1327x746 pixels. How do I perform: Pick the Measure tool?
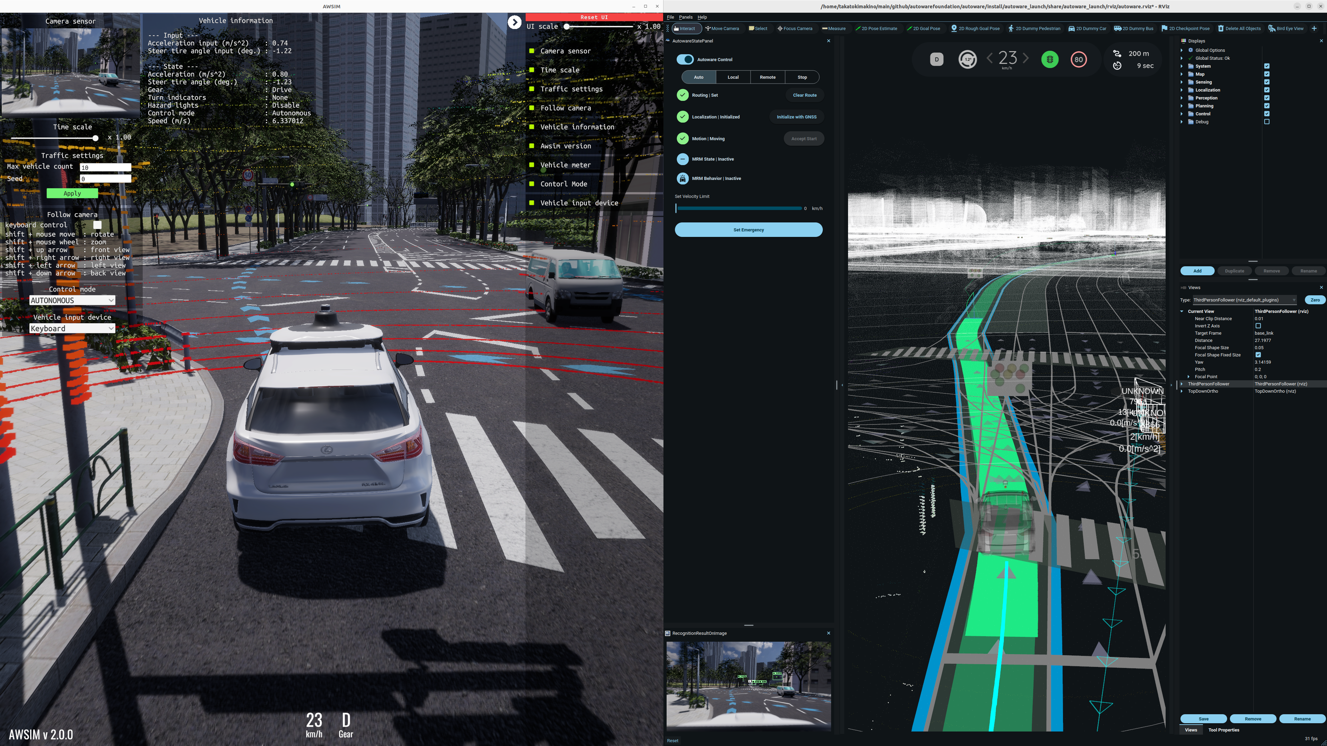coord(834,28)
